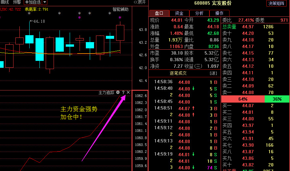
Task: Click the 买一 price 44.07 row
Action: click(248, 106)
